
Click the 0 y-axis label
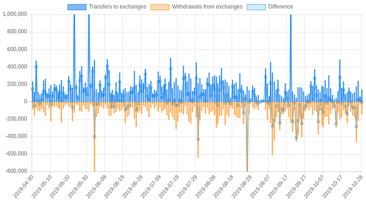[x=25, y=102]
